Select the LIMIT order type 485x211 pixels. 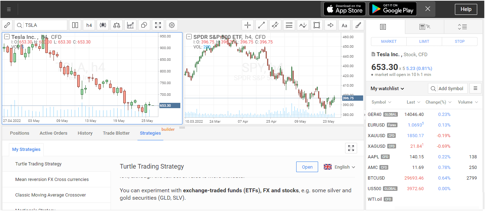424,41
